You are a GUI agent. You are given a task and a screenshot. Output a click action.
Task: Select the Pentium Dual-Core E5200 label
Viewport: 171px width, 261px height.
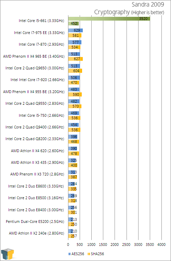35,222
